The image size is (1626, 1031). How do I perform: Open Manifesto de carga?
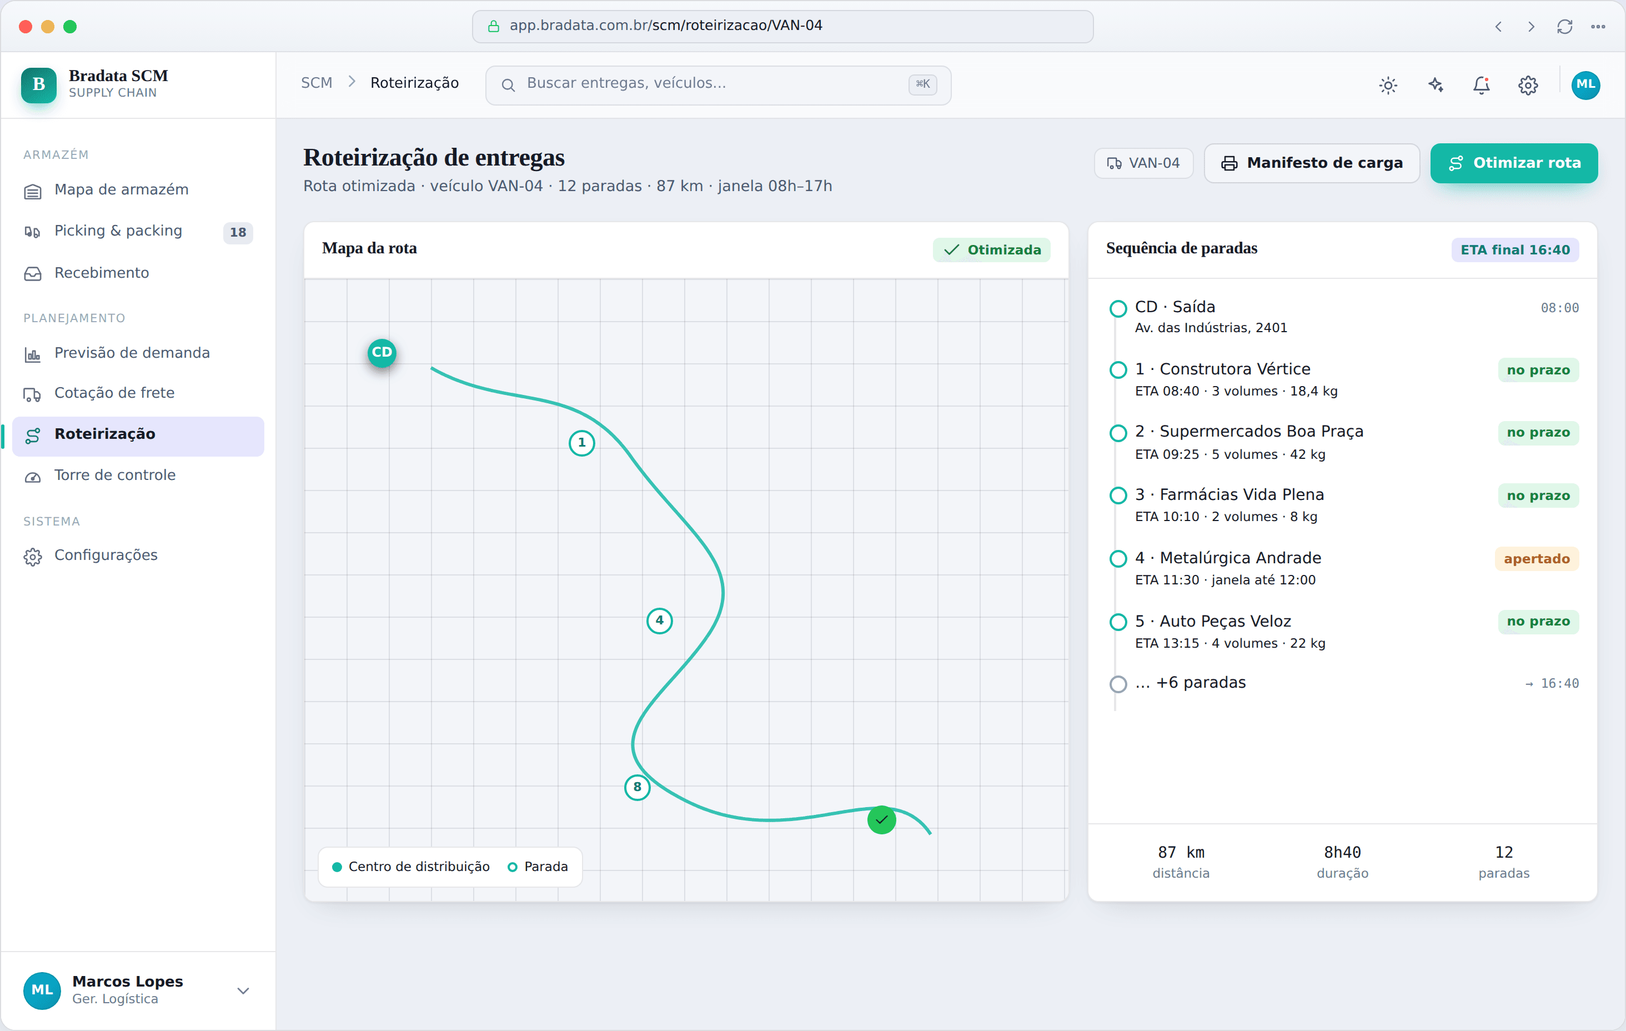pos(1311,163)
